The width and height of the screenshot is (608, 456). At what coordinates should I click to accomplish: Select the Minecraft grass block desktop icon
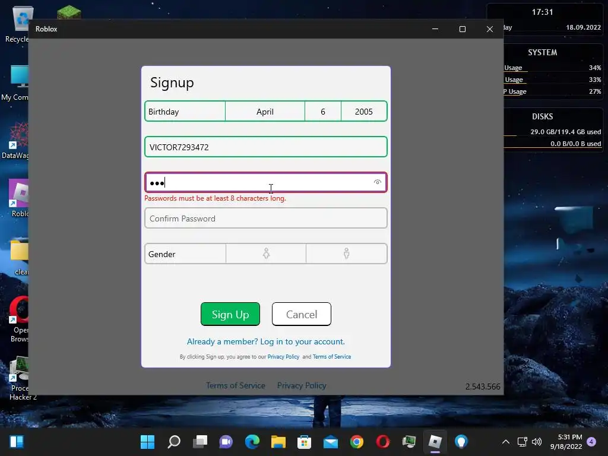(69, 12)
